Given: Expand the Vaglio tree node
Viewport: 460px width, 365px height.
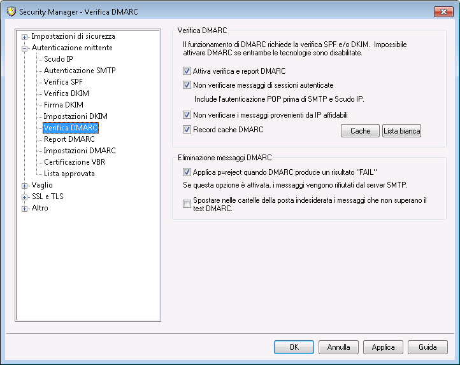Looking at the screenshot, I should 25,186.
